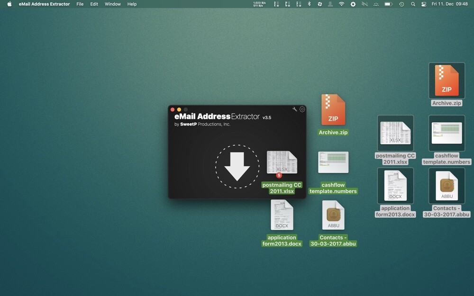This screenshot has height=296, width=474.
Task: Select the green-labeled Archive.zip file
Action: [x=333, y=115]
